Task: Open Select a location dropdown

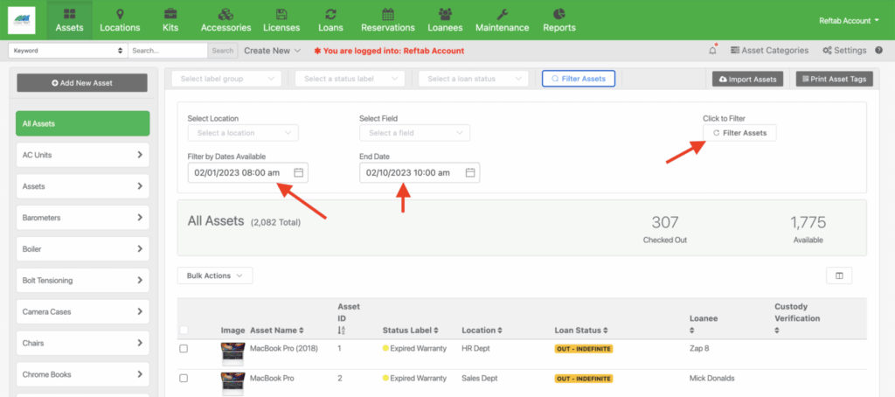Action: (x=243, y=133)
